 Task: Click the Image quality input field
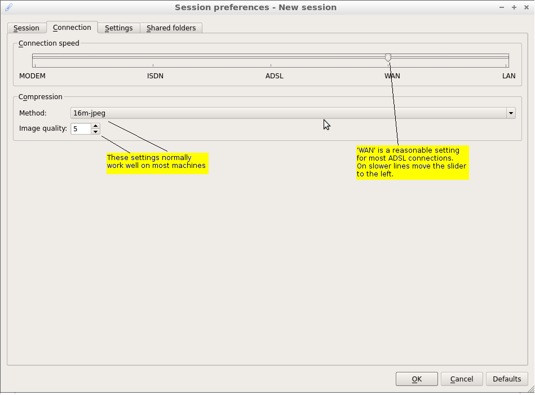(x=81, y=128)
